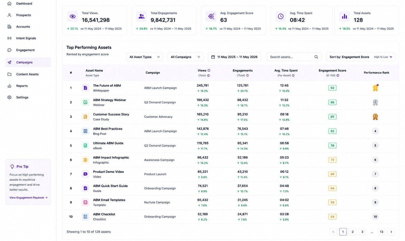
Task: Select Content Assets in sidebar
Action: (28, 74)
